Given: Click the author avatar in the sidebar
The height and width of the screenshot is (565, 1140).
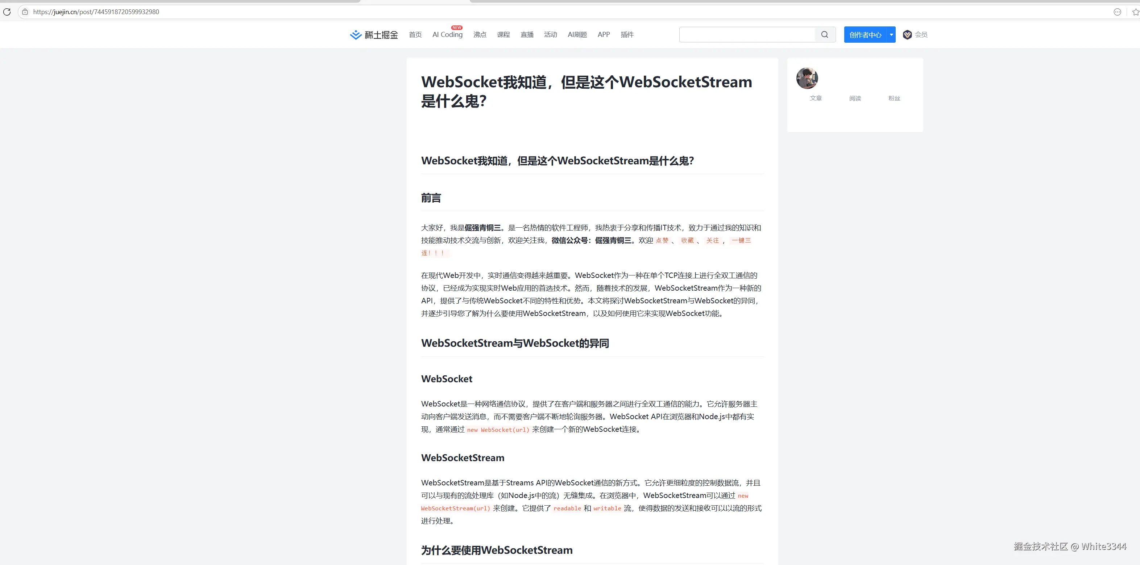Looking at the screenshot, I should coord(807,78).
